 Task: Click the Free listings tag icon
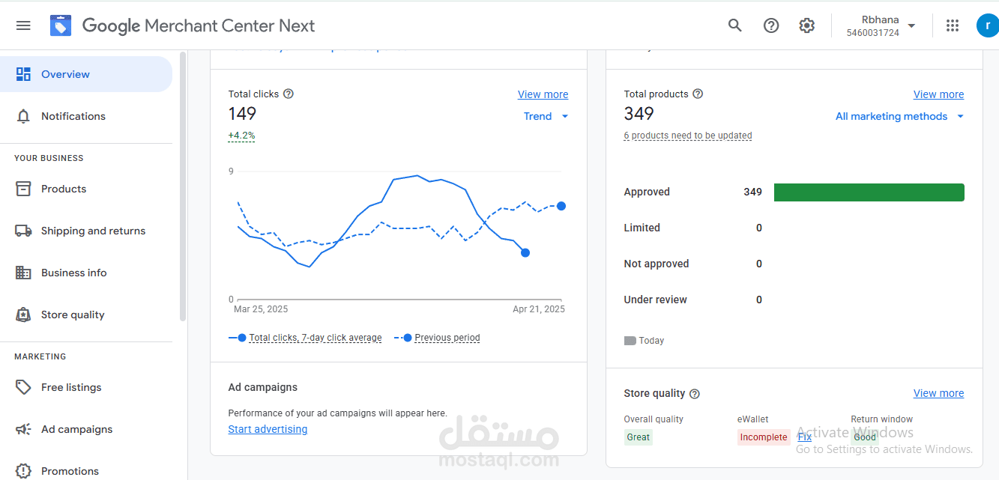pos(23,387)
